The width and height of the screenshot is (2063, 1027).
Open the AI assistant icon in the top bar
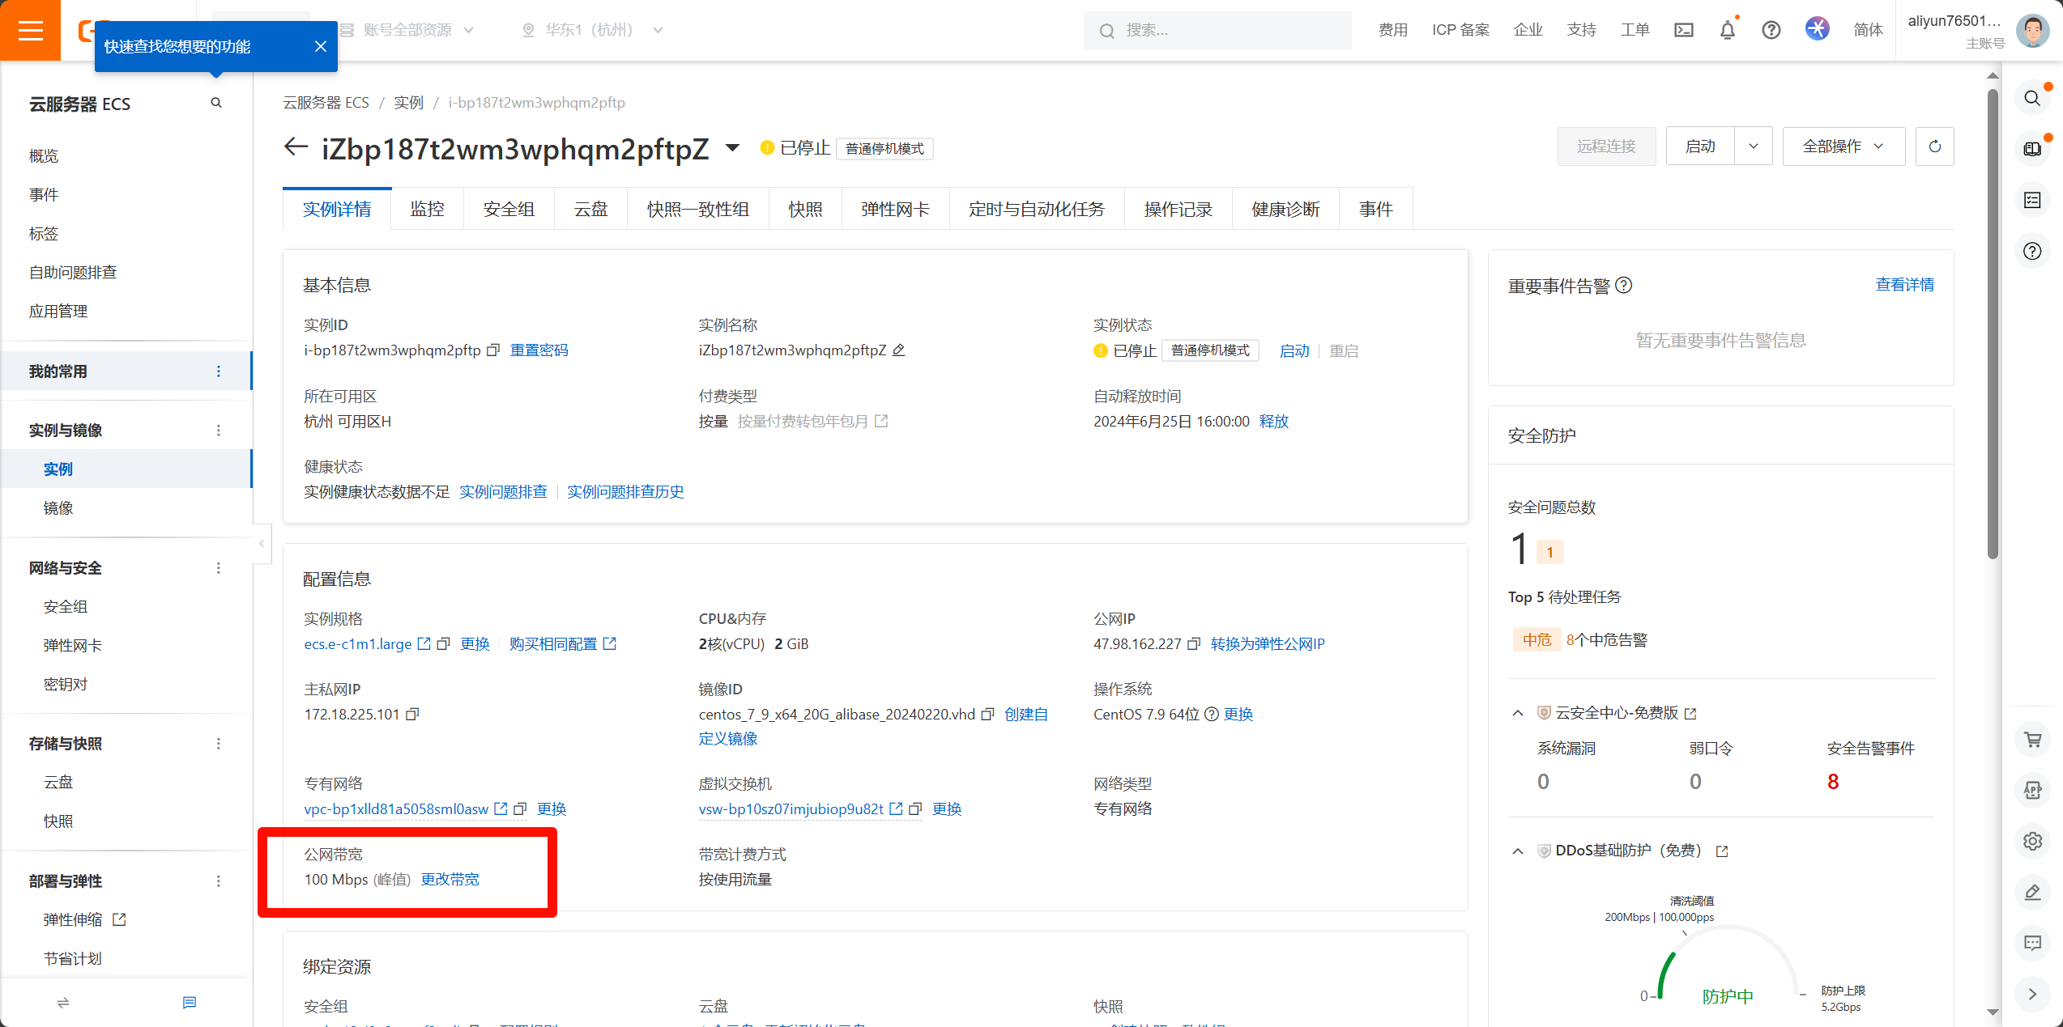(x=1818, y=29)
